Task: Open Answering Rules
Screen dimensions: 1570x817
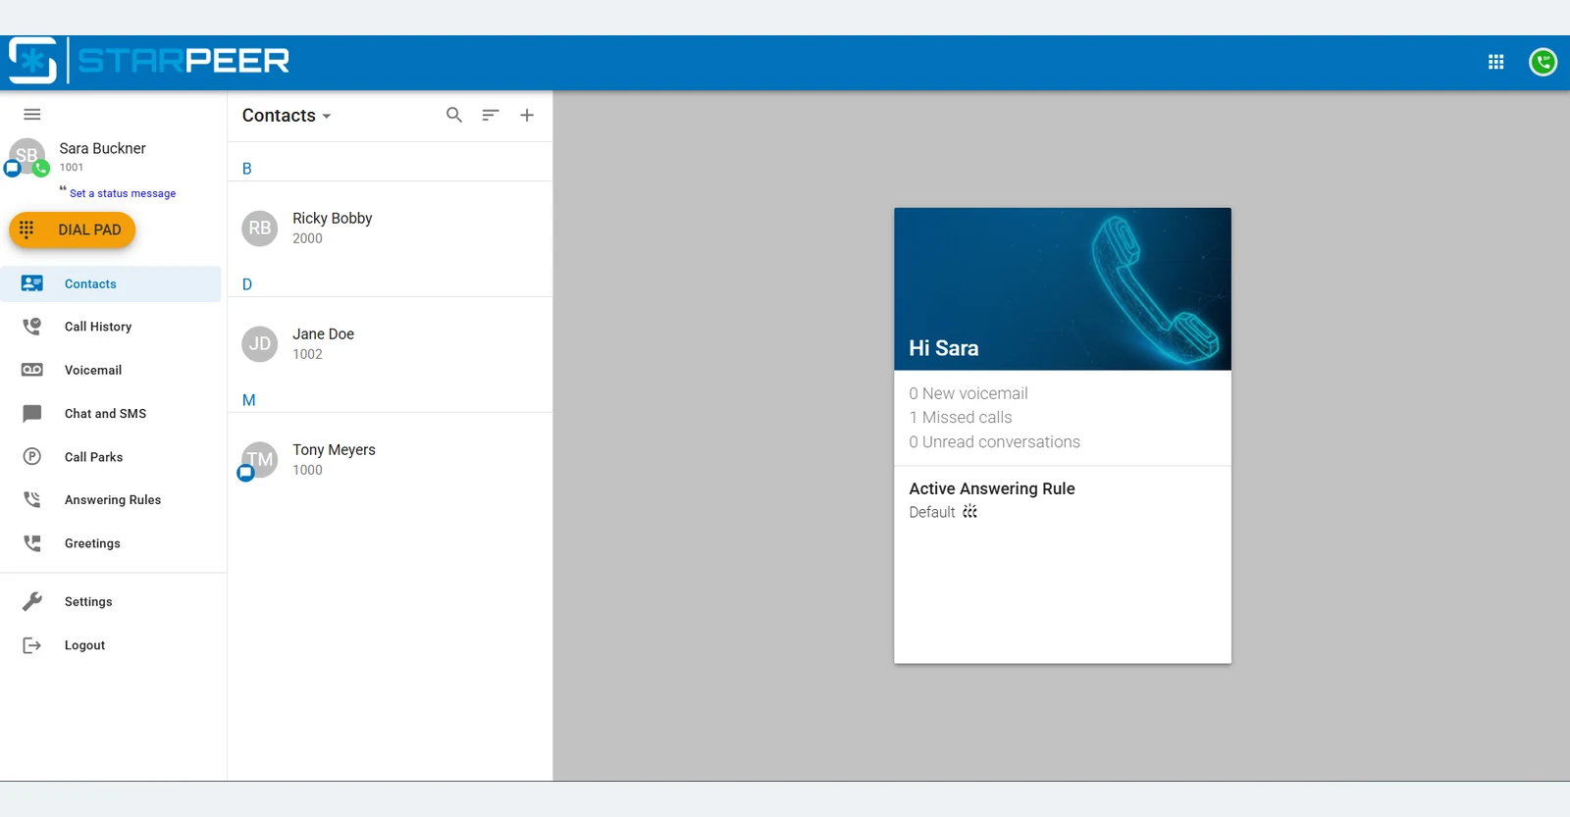Action: tap(111, 499)
